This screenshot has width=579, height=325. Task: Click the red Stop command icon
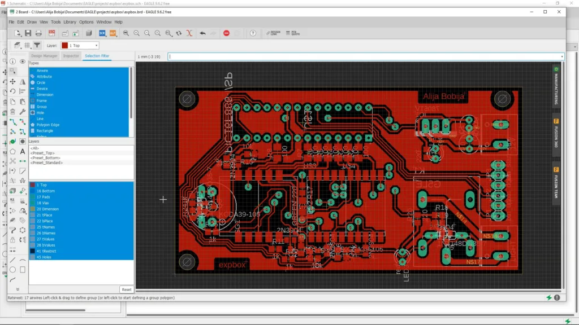(x=226, y=33)
